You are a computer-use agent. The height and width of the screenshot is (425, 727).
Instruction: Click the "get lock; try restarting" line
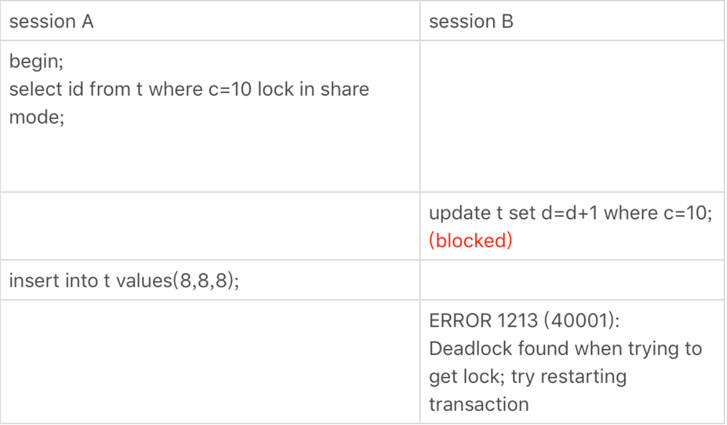click(528, 376)
